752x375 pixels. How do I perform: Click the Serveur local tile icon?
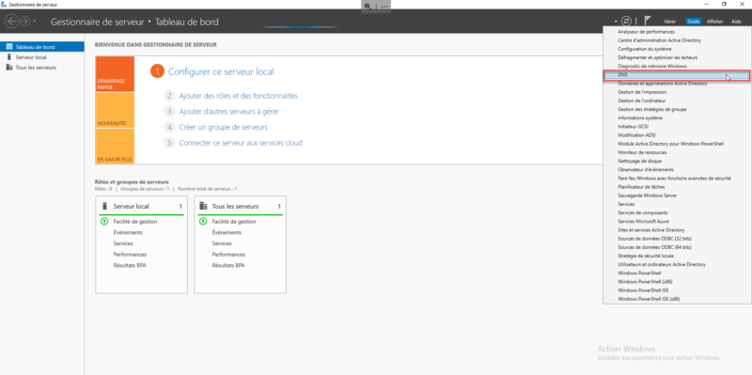click(x=105, y=206)
